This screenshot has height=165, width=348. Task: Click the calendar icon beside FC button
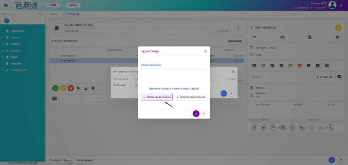point(282,37)
